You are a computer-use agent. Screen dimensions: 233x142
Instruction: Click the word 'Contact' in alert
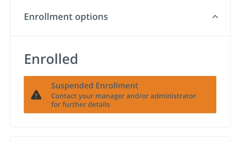click(64, 96)
